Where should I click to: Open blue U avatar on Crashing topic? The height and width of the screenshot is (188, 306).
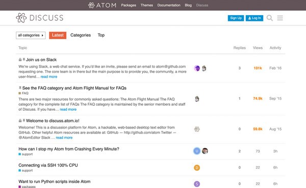(197, 151)
